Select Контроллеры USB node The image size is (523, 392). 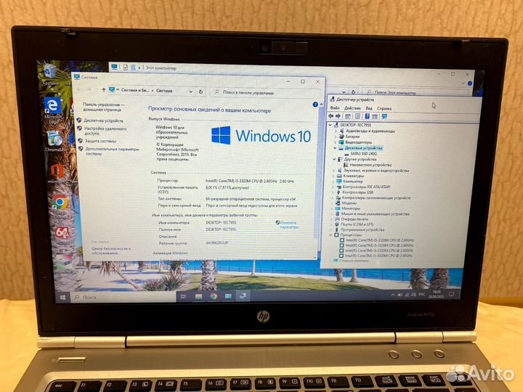pyautogui.click(x=357, y=192)
